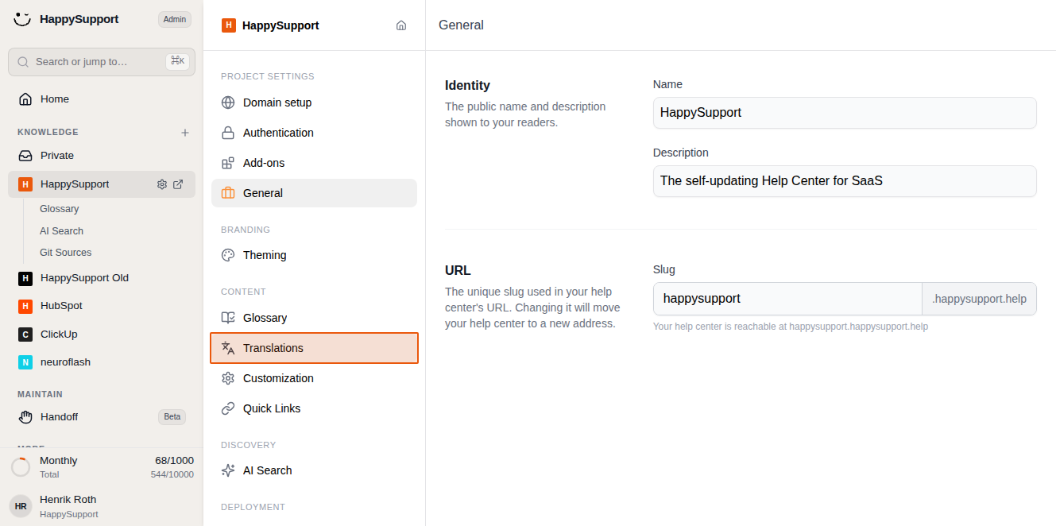Go to Domain setup settings

point(314,102)
